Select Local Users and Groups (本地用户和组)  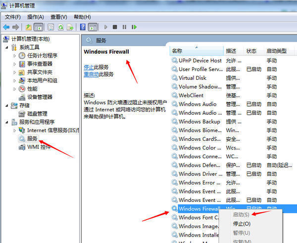click(x=38, y=81)
